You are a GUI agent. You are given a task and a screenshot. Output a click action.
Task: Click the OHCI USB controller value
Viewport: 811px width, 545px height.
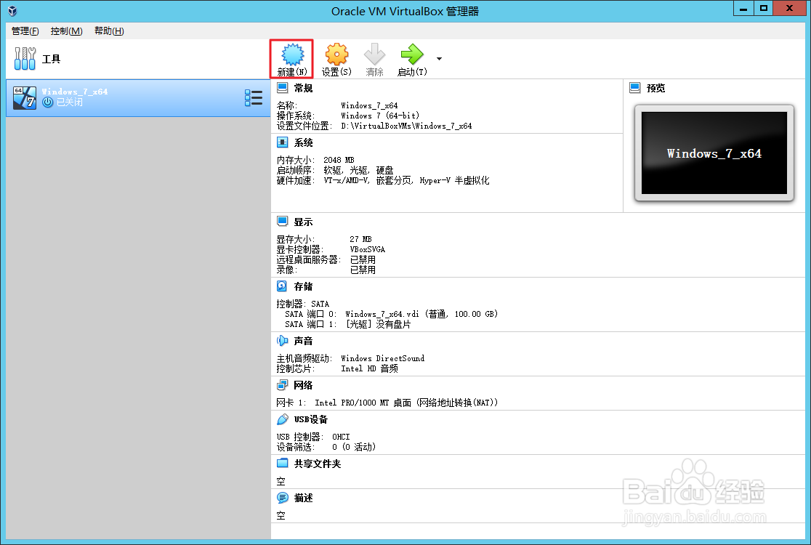[341, 437]
